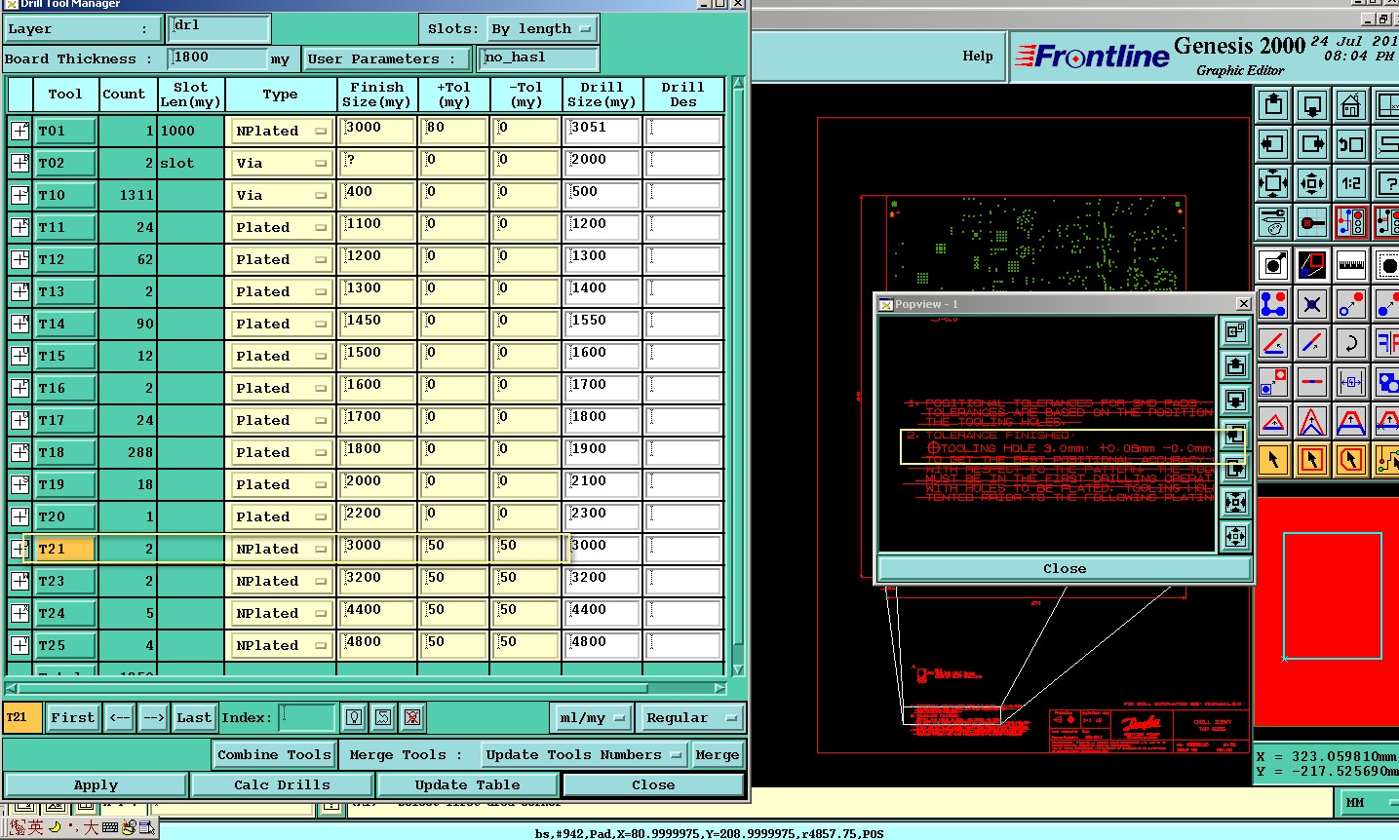Toggle the plus box for tool T14

[19, 324]
